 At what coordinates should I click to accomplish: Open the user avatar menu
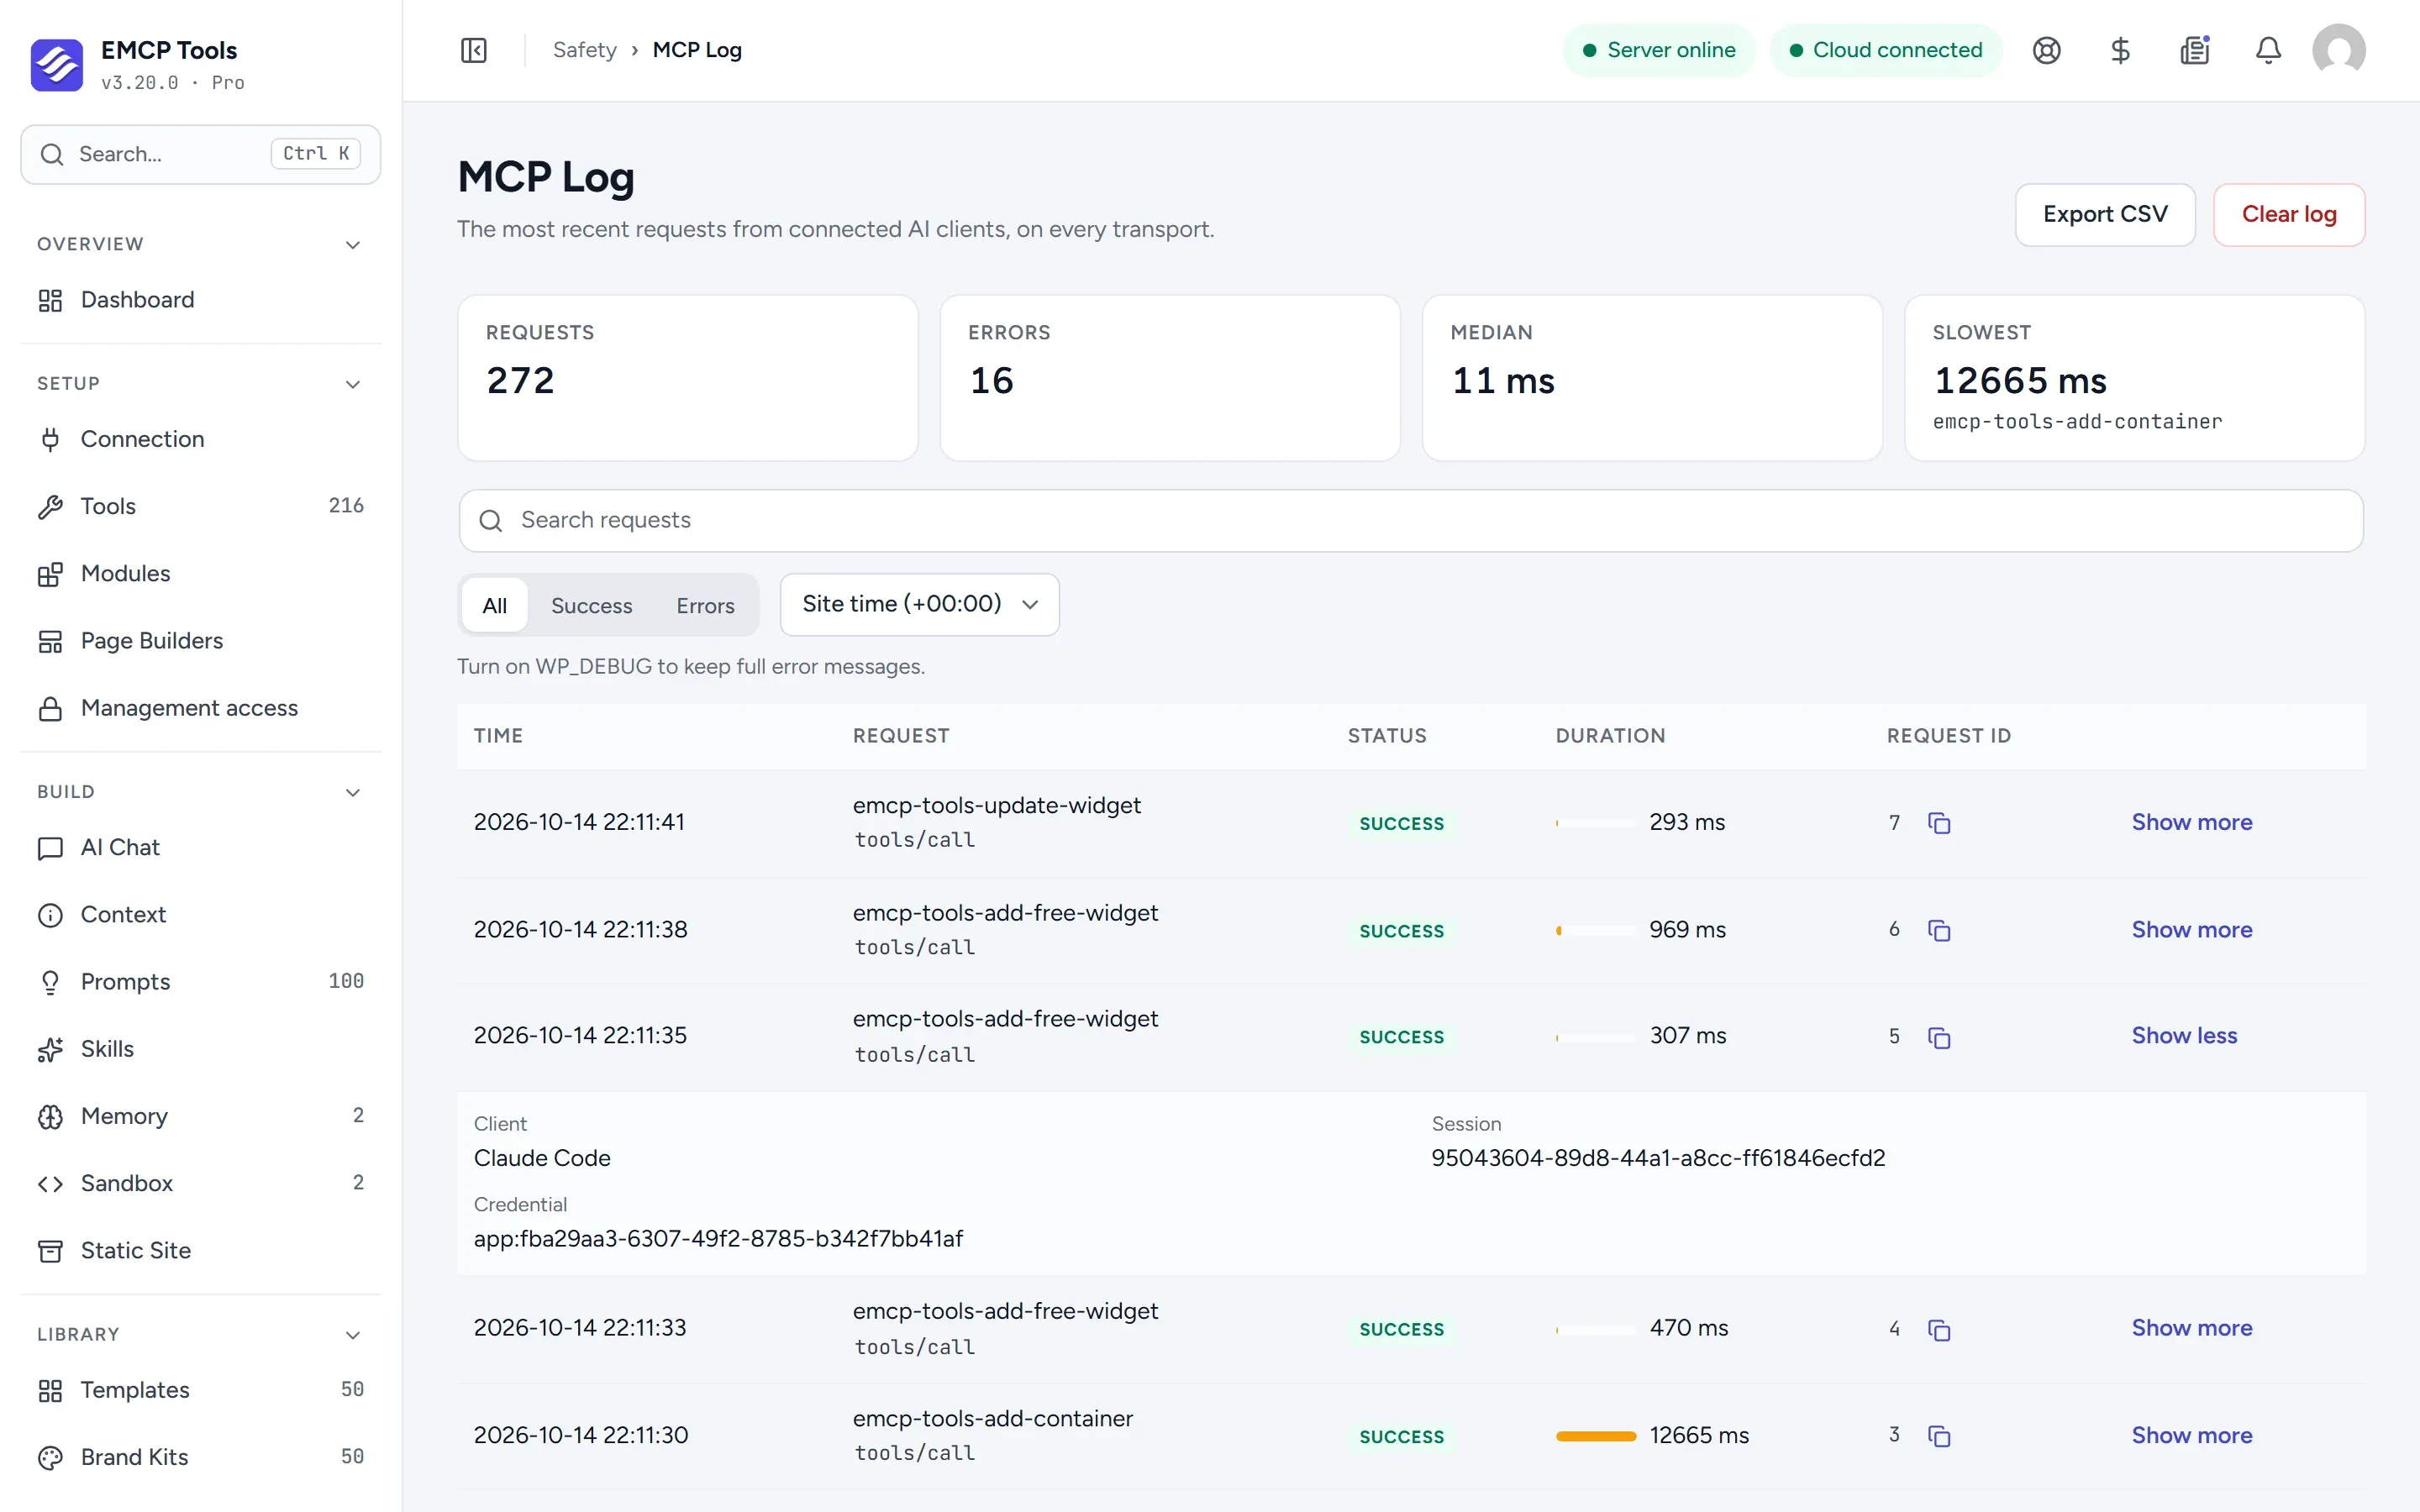(2338, 50)
